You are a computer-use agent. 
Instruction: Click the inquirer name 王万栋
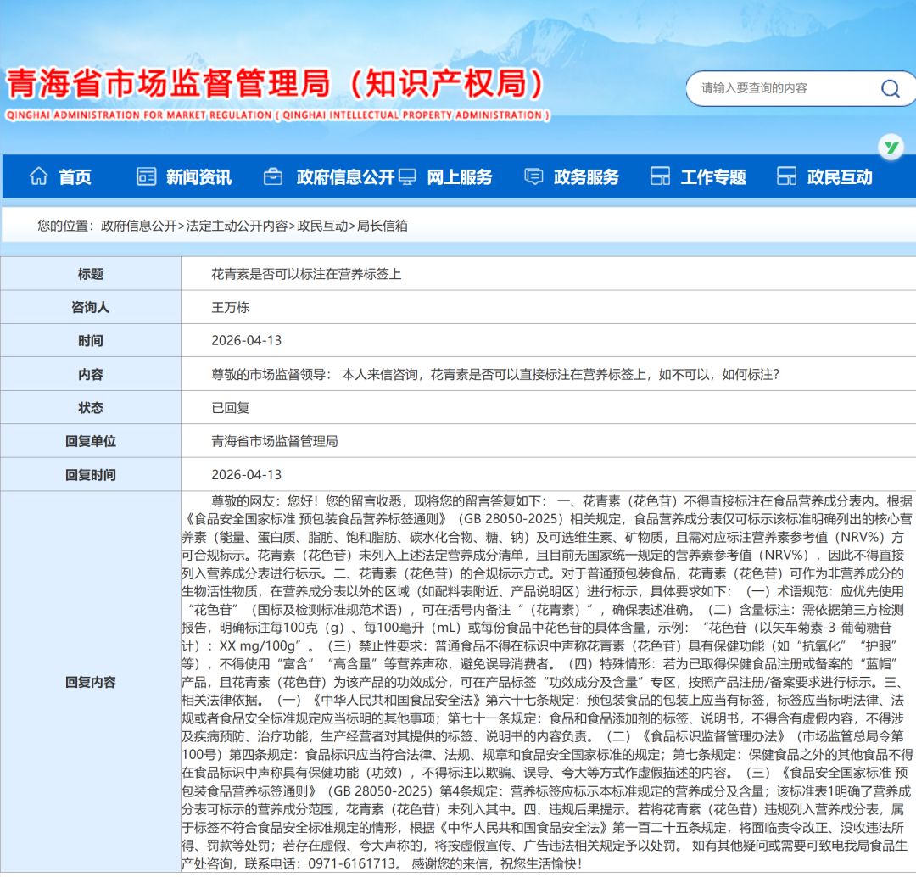coord(230,307)
